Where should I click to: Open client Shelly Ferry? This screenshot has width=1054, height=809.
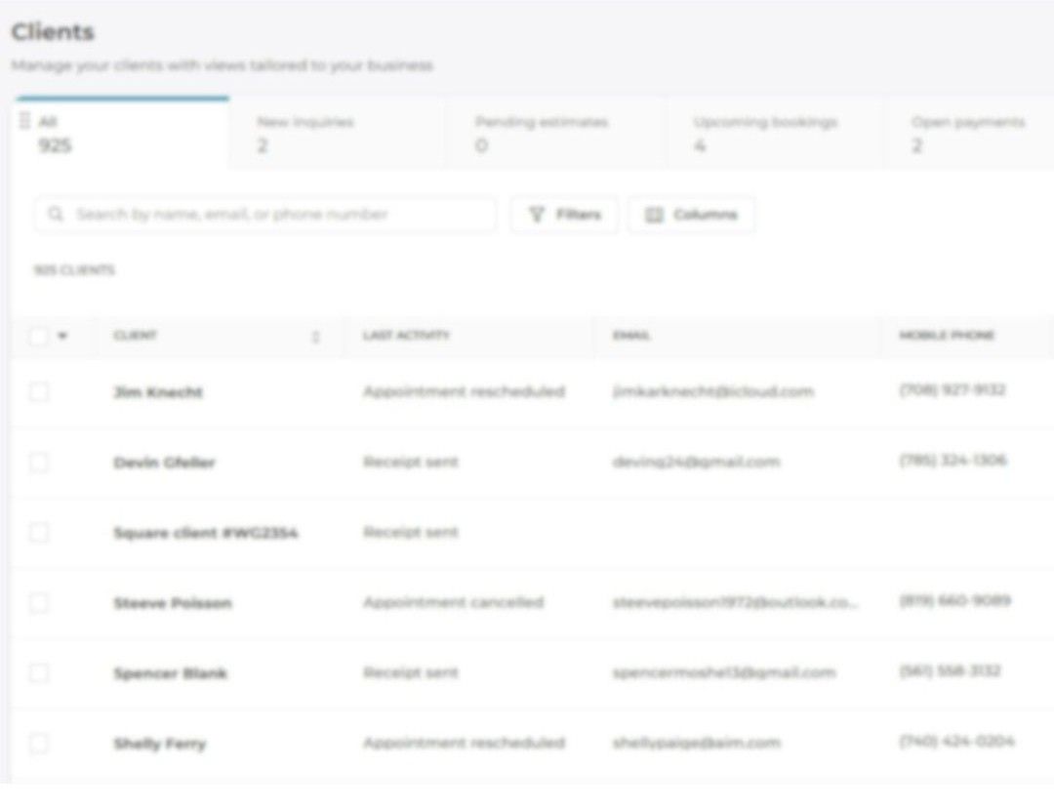pos(160,744)
